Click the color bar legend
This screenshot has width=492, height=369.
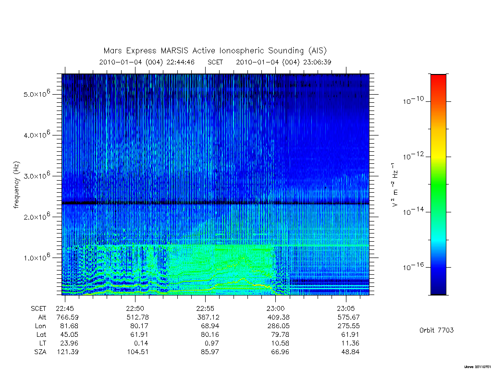click(x=438, y=184)
